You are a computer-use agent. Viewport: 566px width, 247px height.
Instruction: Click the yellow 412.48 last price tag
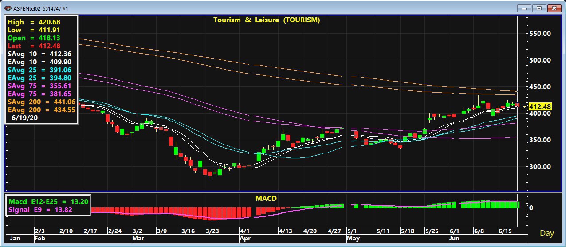point(540,106)
